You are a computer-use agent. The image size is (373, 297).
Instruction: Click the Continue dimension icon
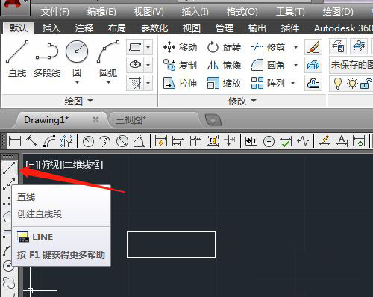[x=195, y=141]
